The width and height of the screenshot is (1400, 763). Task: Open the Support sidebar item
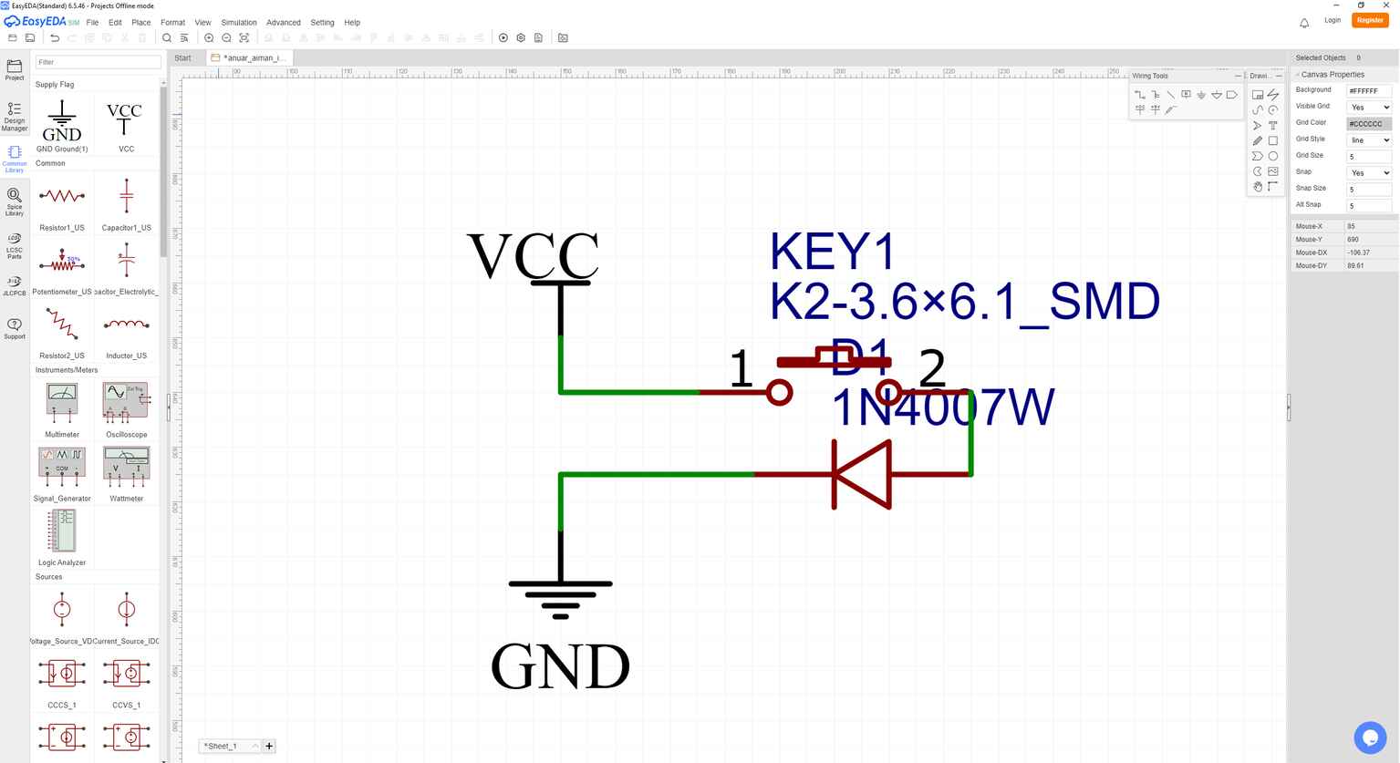(15, 329)
